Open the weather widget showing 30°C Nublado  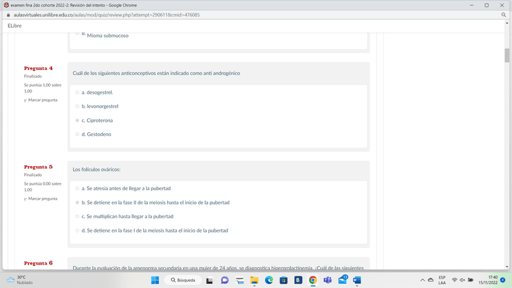19,280
